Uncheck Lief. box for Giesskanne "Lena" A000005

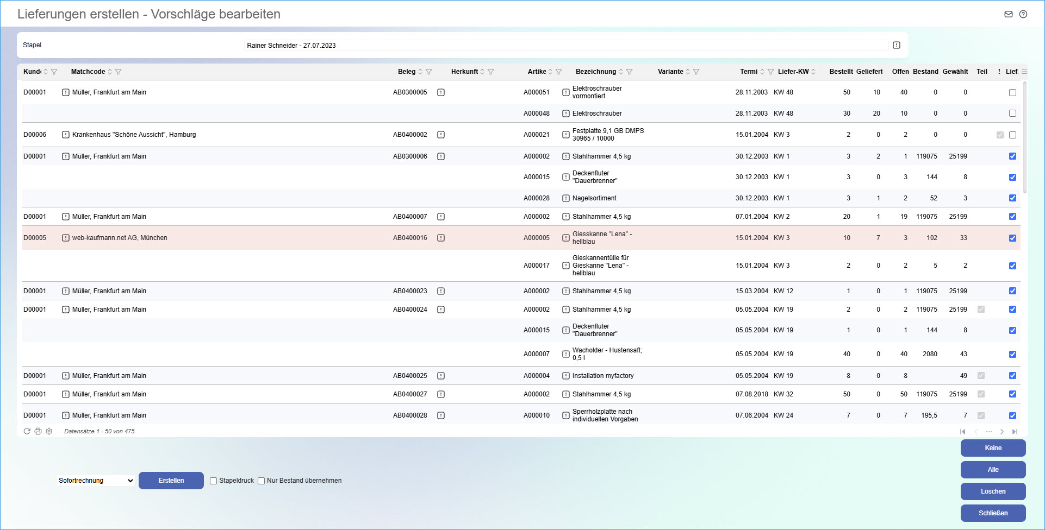tap(1012, 238)
